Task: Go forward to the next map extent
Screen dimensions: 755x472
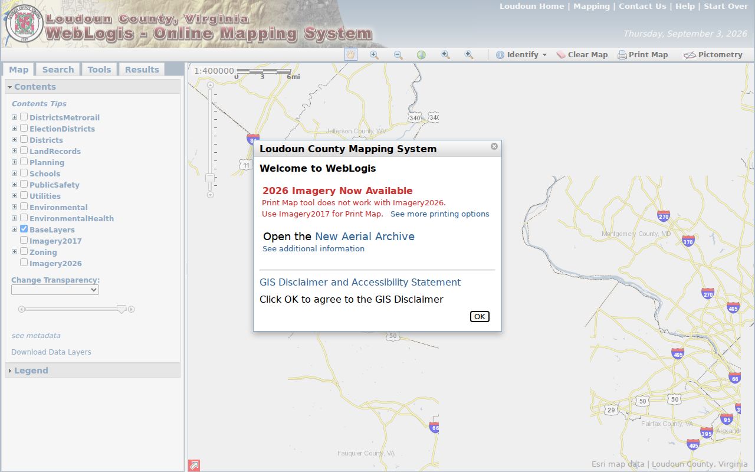Action: (469, 54)
